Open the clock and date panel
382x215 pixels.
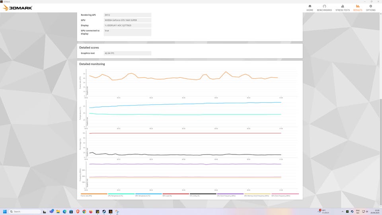(375, 211)
